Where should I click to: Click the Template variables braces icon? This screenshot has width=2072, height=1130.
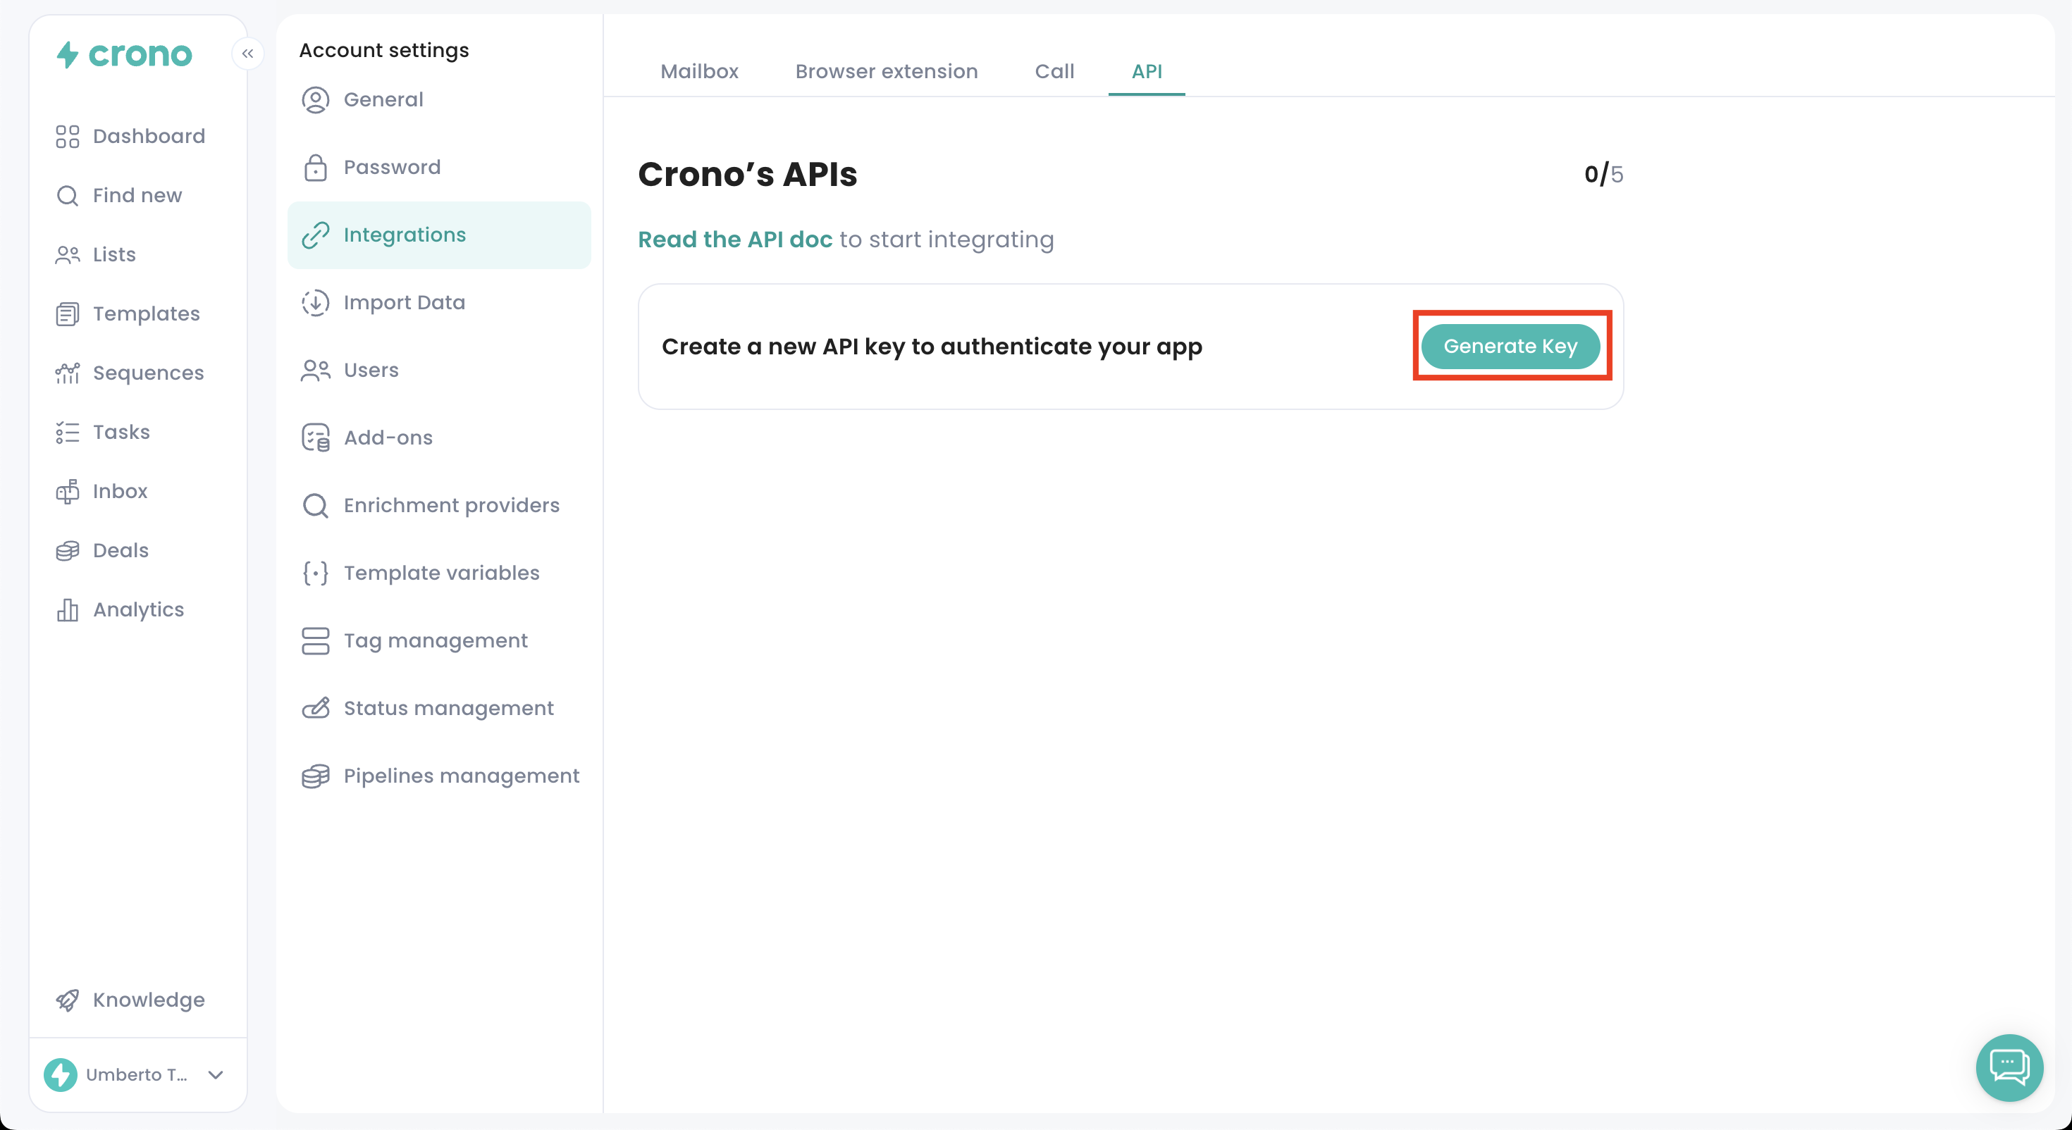pyautogui.click(x=315, y=573)
